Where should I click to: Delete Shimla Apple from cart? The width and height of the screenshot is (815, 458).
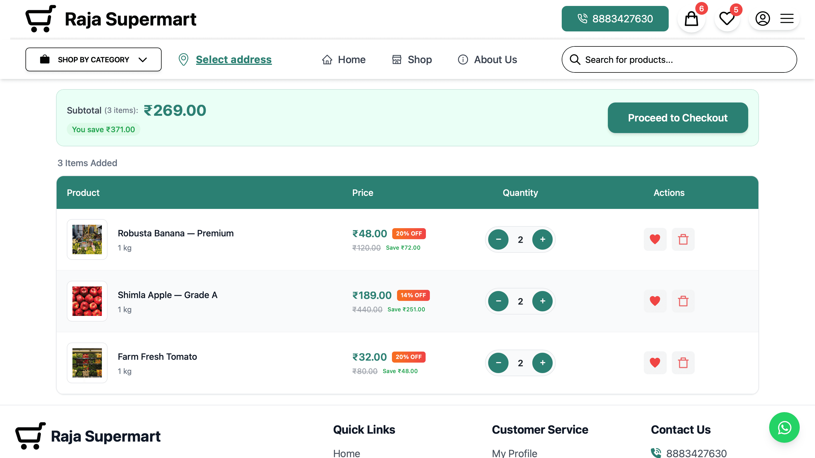(683, 301)
